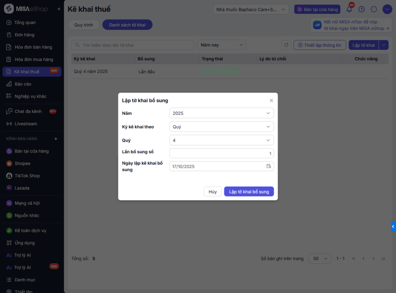Open the Năm nay filter dropdown

pos(221,45)
